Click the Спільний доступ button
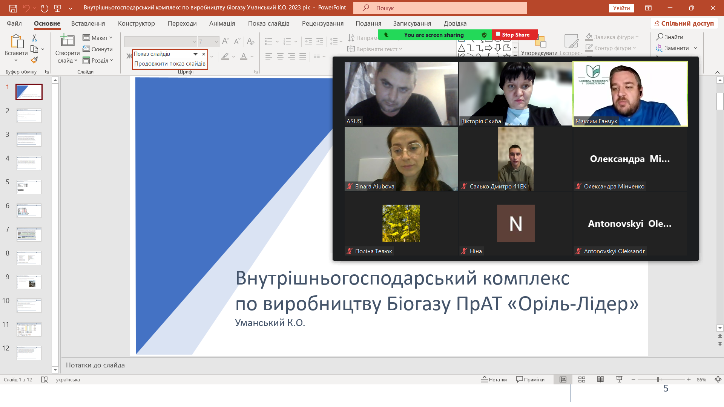Image resolution: width=724 pixels, height=407 pixels. click(x=684, y=23)
